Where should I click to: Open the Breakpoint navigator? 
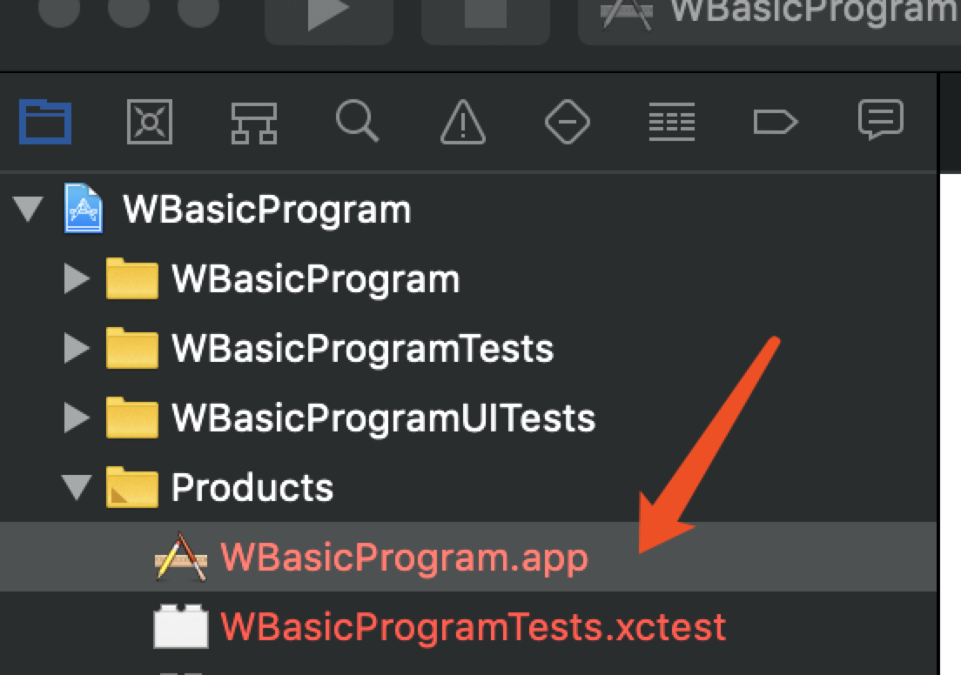pyautogui.click(x=775, y=121)
